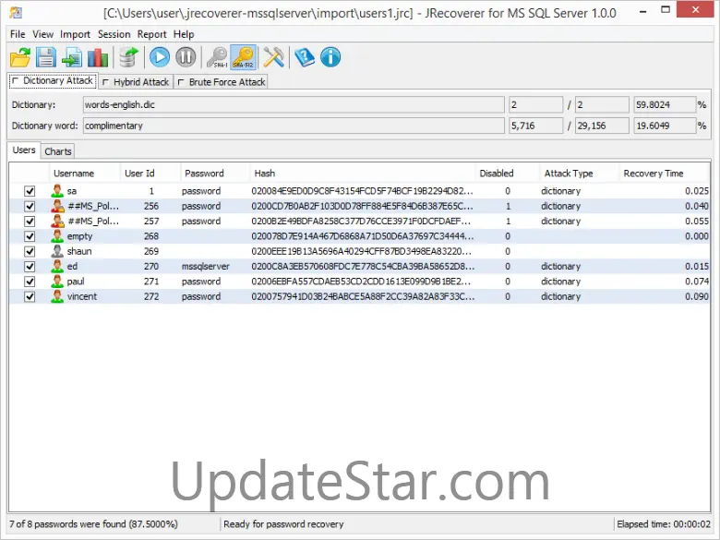
Task: Select the SHA-1 key icon
Action: click(x=217, y=58)
